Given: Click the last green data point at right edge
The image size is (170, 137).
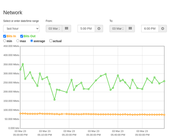Looking at the screenshot, I should click(x=164, y=81).
